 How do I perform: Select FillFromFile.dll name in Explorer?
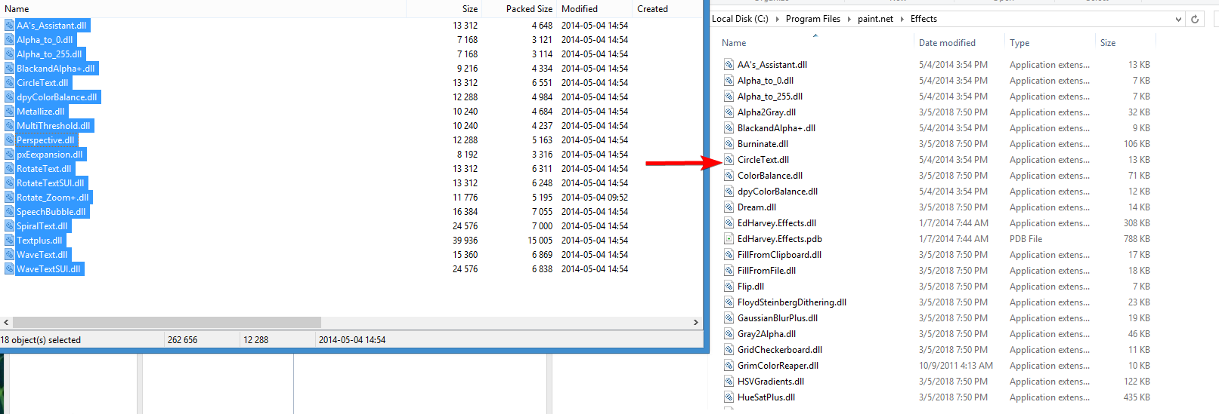(766, 271)
